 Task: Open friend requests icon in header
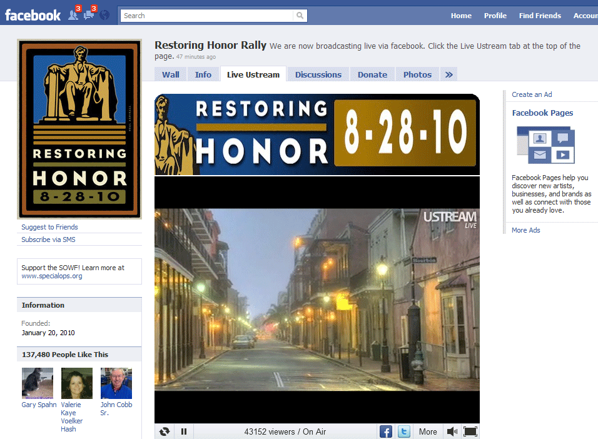coord(73,15)
